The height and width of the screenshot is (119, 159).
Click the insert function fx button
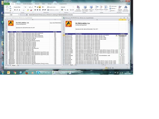(x=27, y=15)
